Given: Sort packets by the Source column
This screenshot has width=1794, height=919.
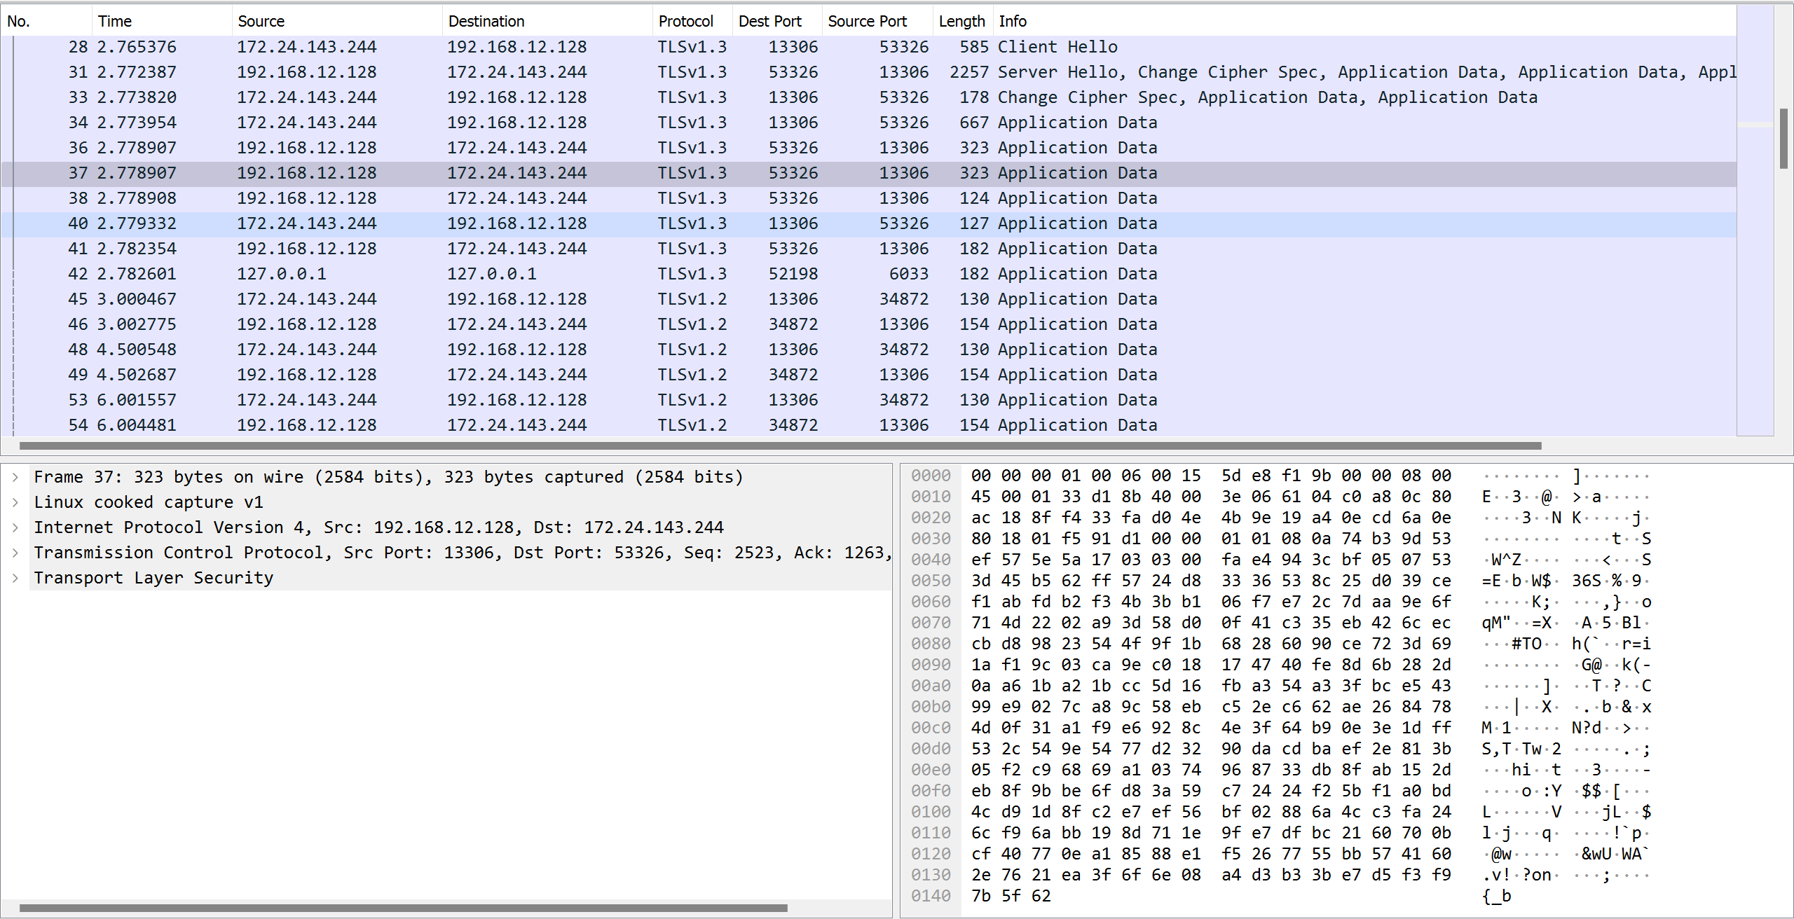Looking at the screenshot, I should [261, 21].
